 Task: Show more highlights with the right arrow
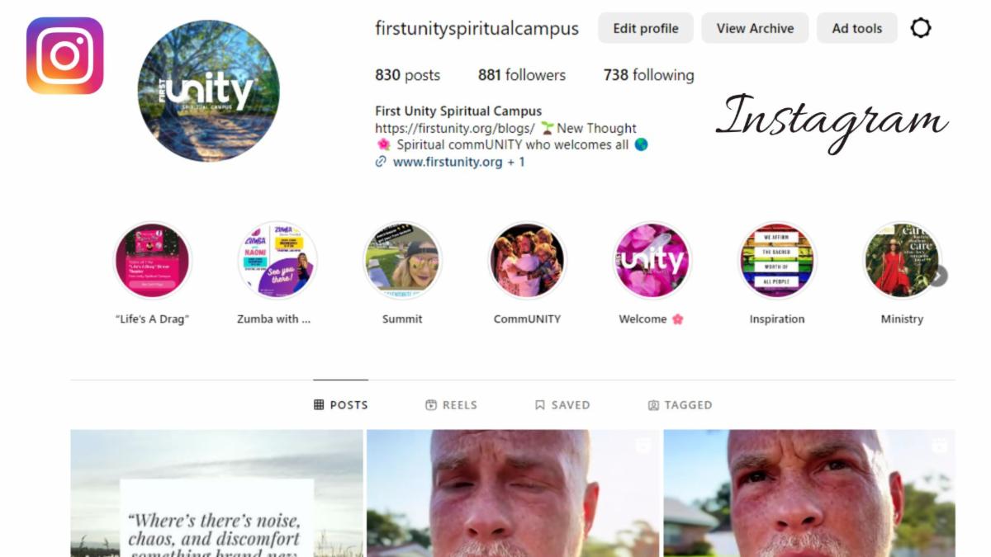[x=938, y=276]
